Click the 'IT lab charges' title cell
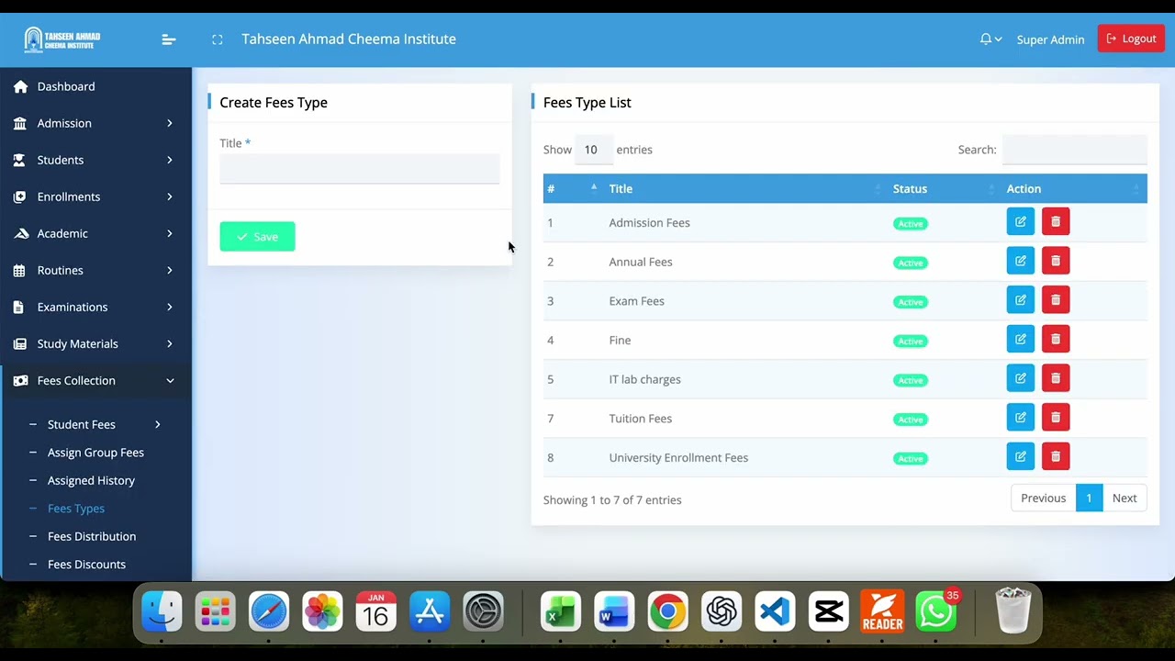The image size is (1175, 661). [x=644, y=379]
